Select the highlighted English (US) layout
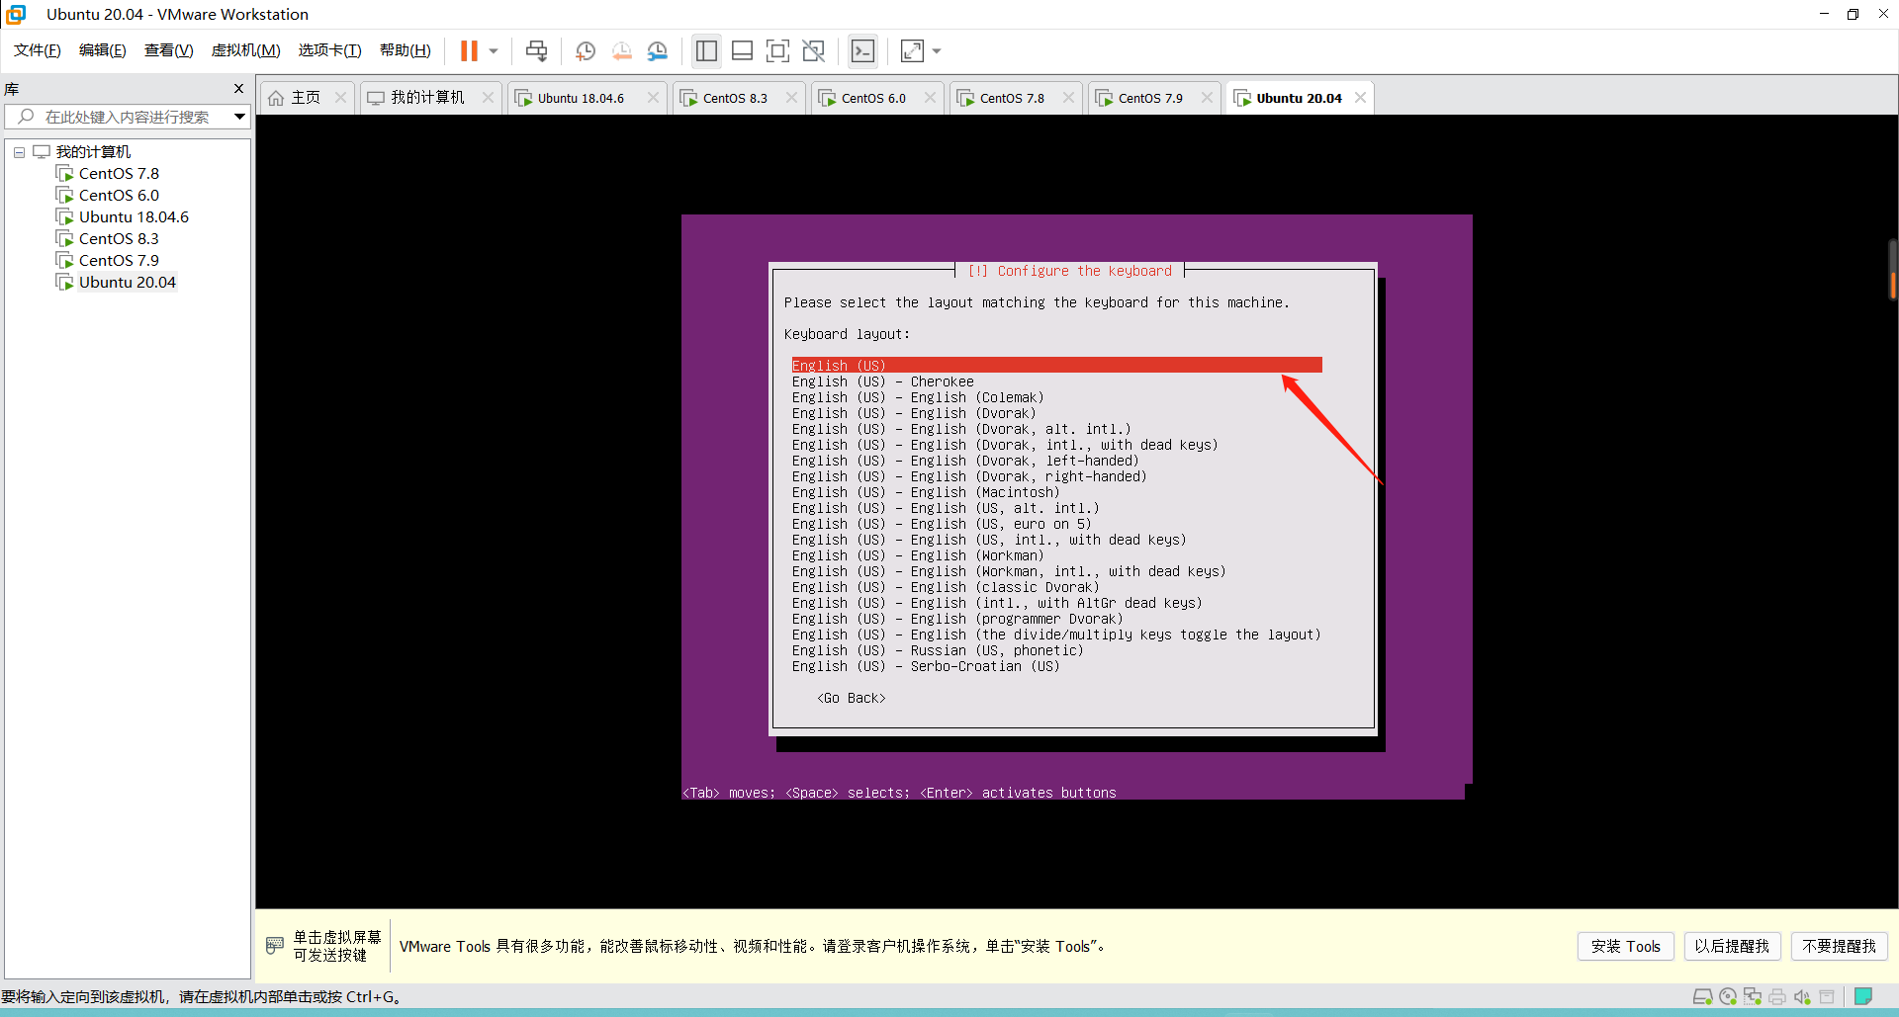Screen dimensions: 1899x1017 point(1056,366)
